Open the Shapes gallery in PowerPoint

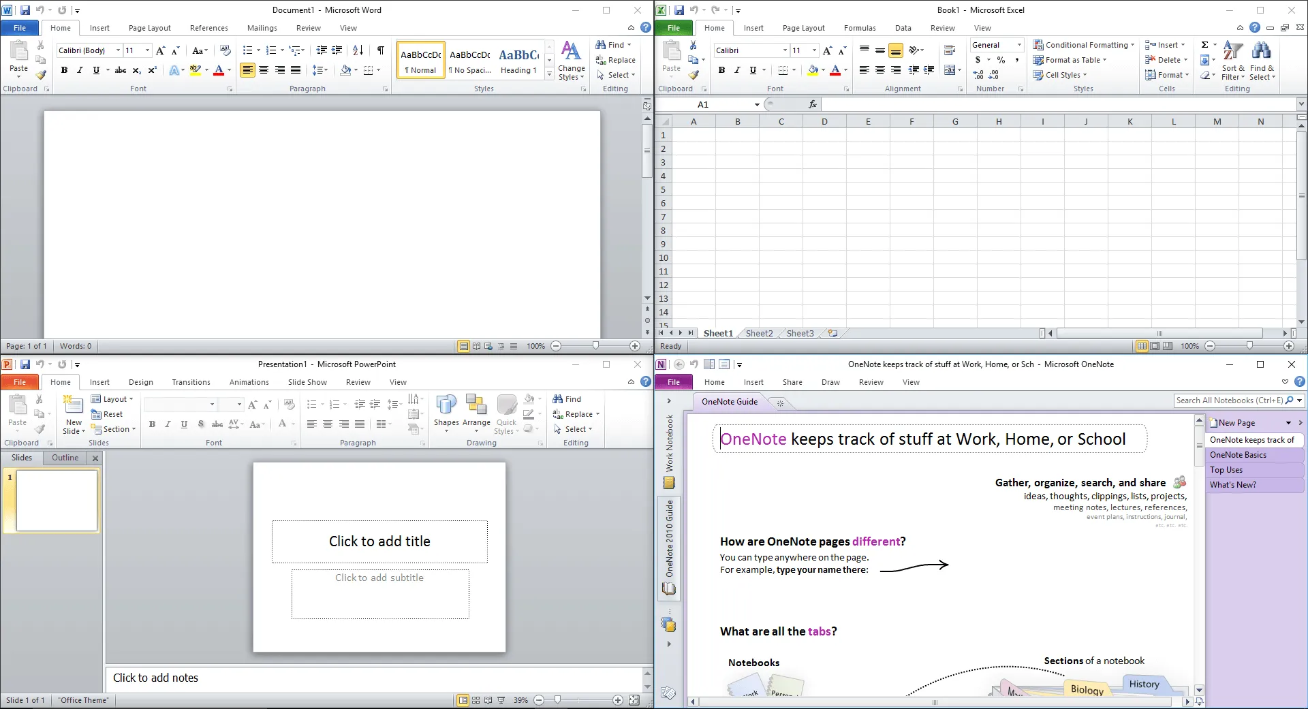446,413
